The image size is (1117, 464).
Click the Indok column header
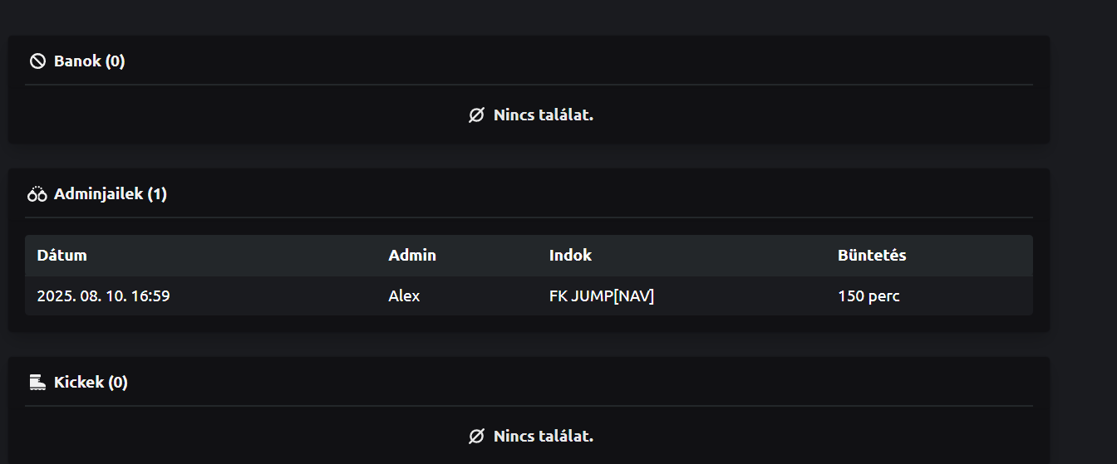[x=570, y=255]
